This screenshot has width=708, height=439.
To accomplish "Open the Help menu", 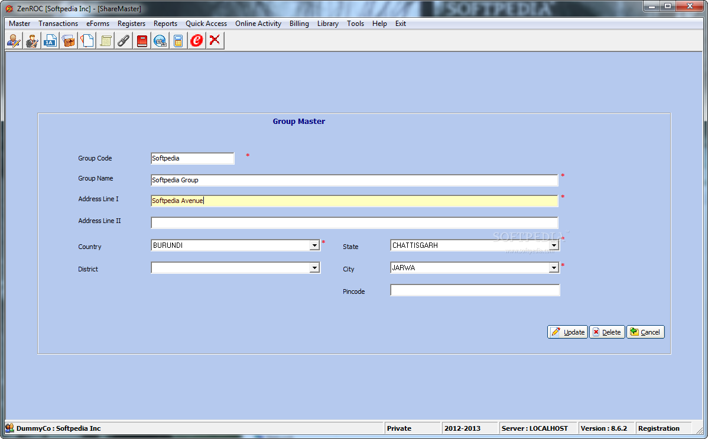I will [379, 24].
